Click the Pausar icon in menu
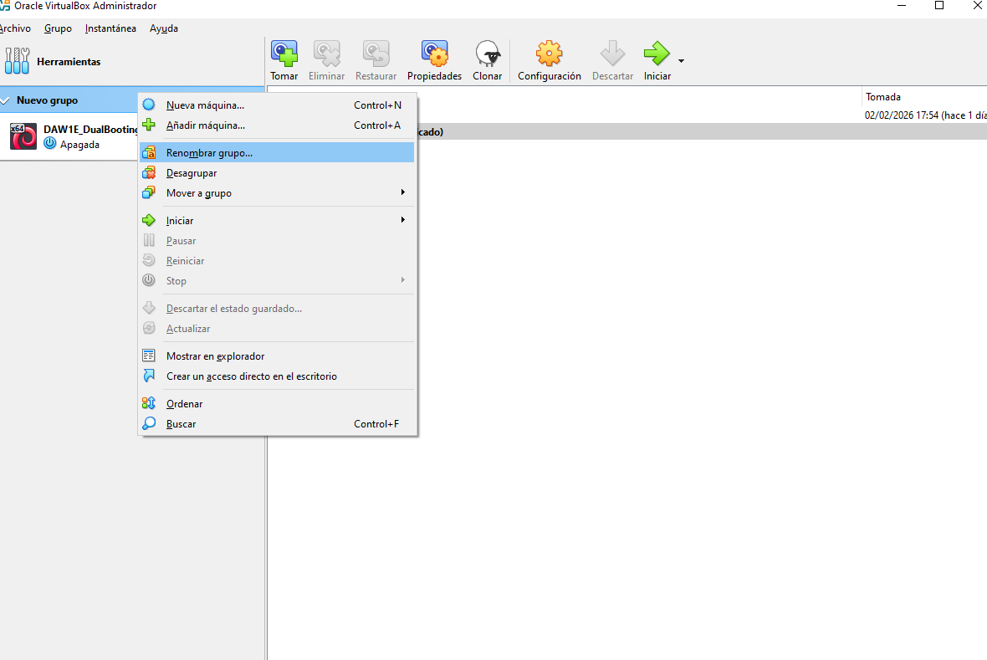 click(x=149, y=240)
